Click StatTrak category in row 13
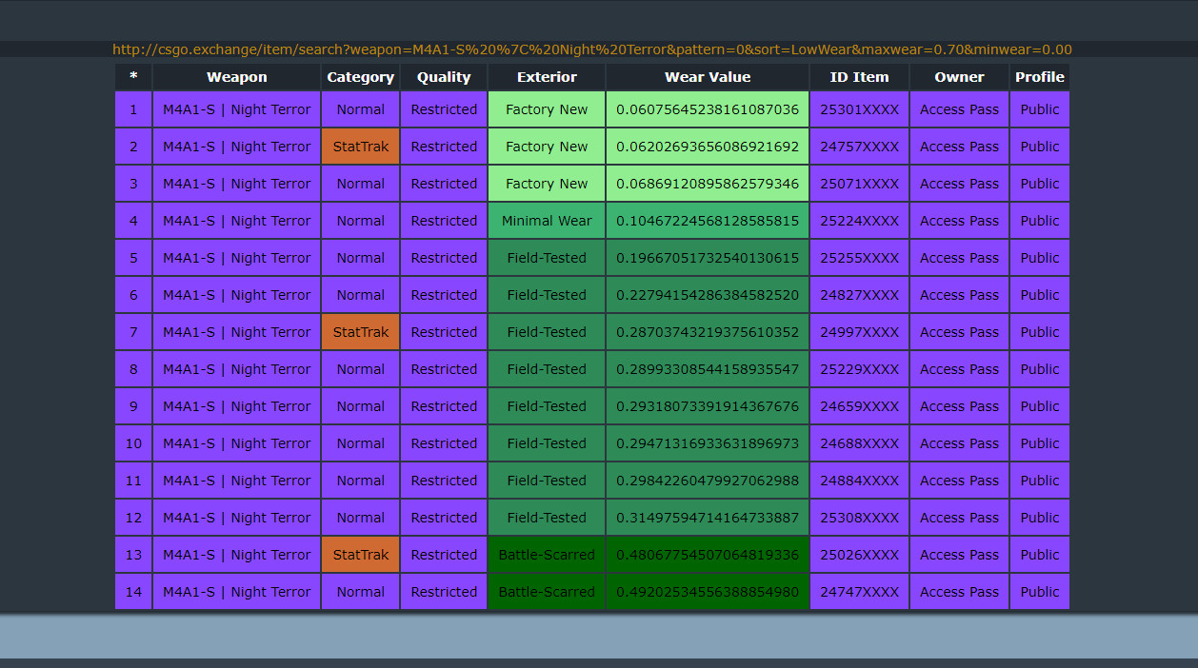The width and height of the screenshot is (1198, 668). pos(360,555)
